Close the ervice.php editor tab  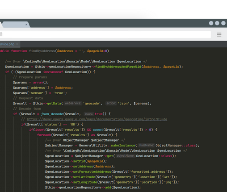pos(17,44)
